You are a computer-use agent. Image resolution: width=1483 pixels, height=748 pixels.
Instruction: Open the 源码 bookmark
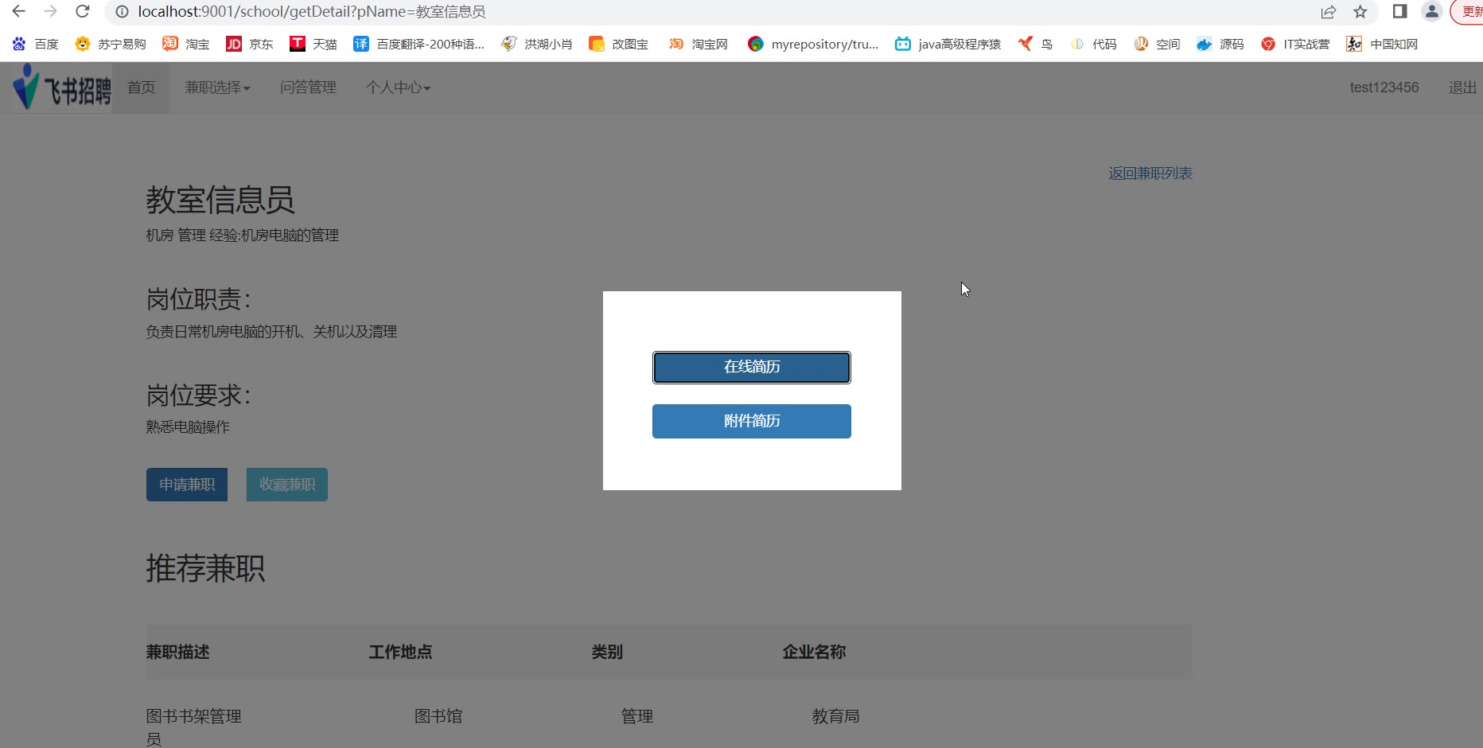point(1220,44)
